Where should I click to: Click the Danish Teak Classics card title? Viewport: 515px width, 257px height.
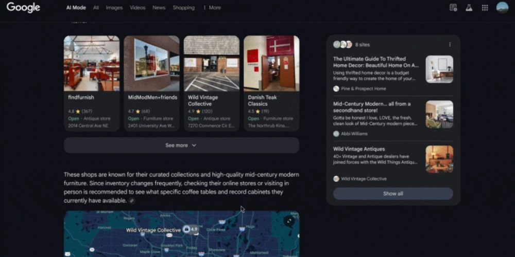[x=263, y=101]
